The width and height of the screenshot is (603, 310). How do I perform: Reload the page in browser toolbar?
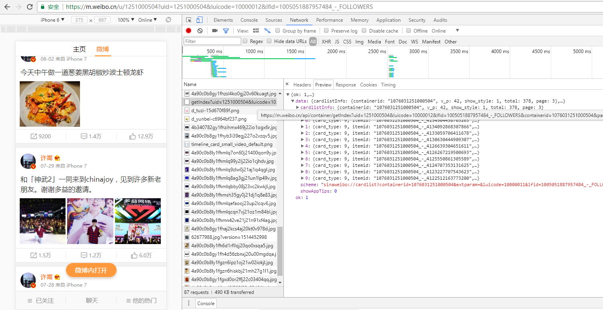(x=30, y=7)
